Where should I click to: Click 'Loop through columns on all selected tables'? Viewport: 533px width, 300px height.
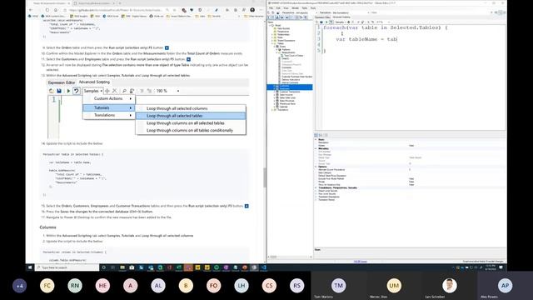pyautogui.click(x=191, y=123)
